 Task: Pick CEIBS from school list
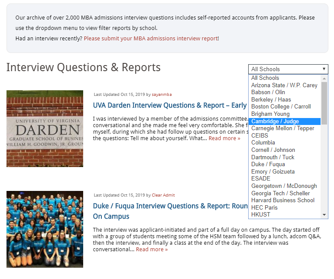coord(285,135)
